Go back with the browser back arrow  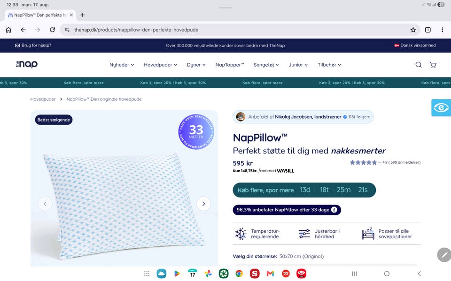23,30
